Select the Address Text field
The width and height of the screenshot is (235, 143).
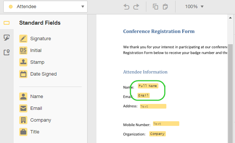(x=153, y=106)
